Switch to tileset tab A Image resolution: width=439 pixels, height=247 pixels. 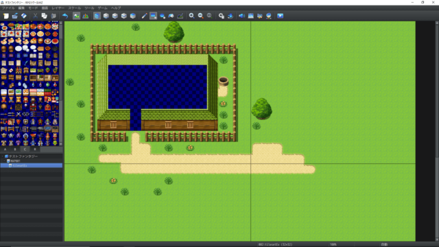click(5, 150)
